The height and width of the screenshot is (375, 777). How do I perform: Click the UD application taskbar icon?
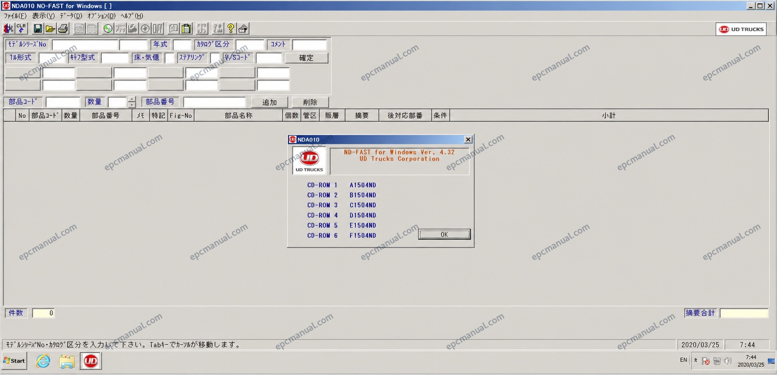click(91, 361)
